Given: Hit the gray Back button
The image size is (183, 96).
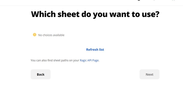Looking at the screenshot, I should coord(41,74).
